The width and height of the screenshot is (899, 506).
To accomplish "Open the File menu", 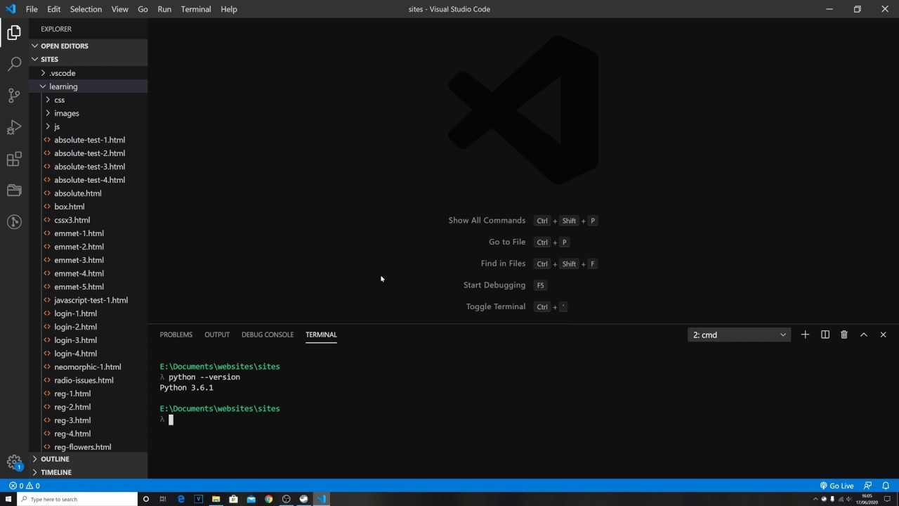I will click(32, 9).
